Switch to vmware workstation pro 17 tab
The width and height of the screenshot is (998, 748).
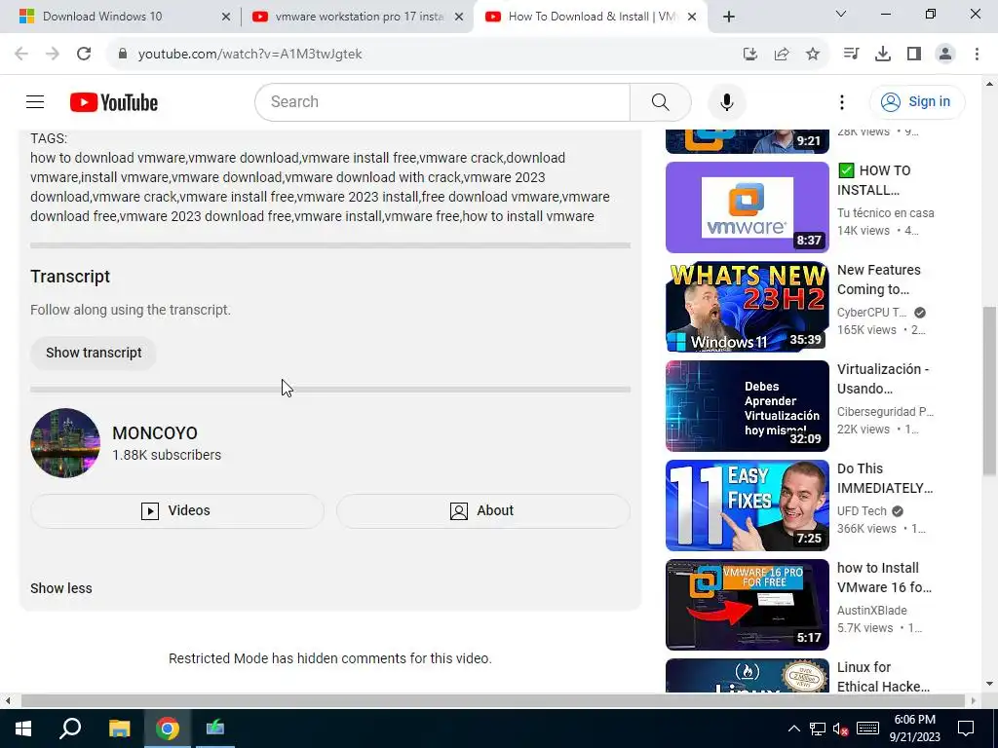coord(359,17)
